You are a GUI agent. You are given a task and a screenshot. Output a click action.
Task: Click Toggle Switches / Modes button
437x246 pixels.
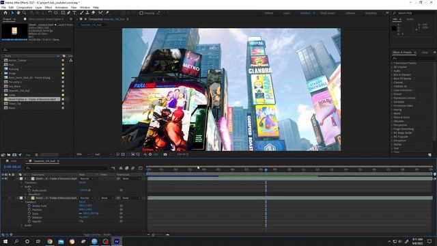click(x=97, y=234)
